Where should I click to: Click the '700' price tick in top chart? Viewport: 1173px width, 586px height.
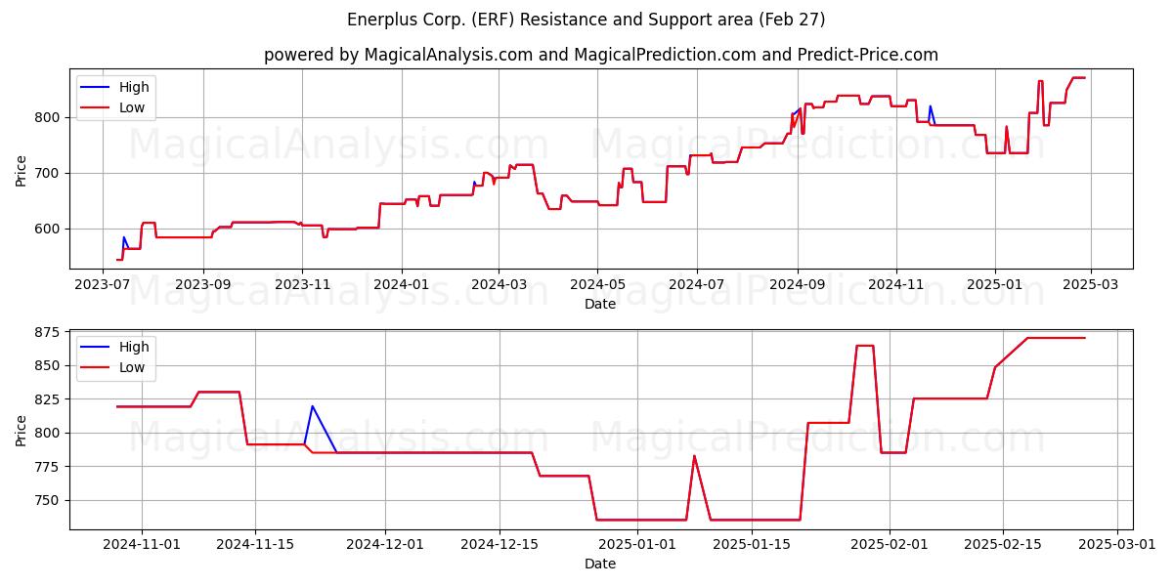click(49, 173)
